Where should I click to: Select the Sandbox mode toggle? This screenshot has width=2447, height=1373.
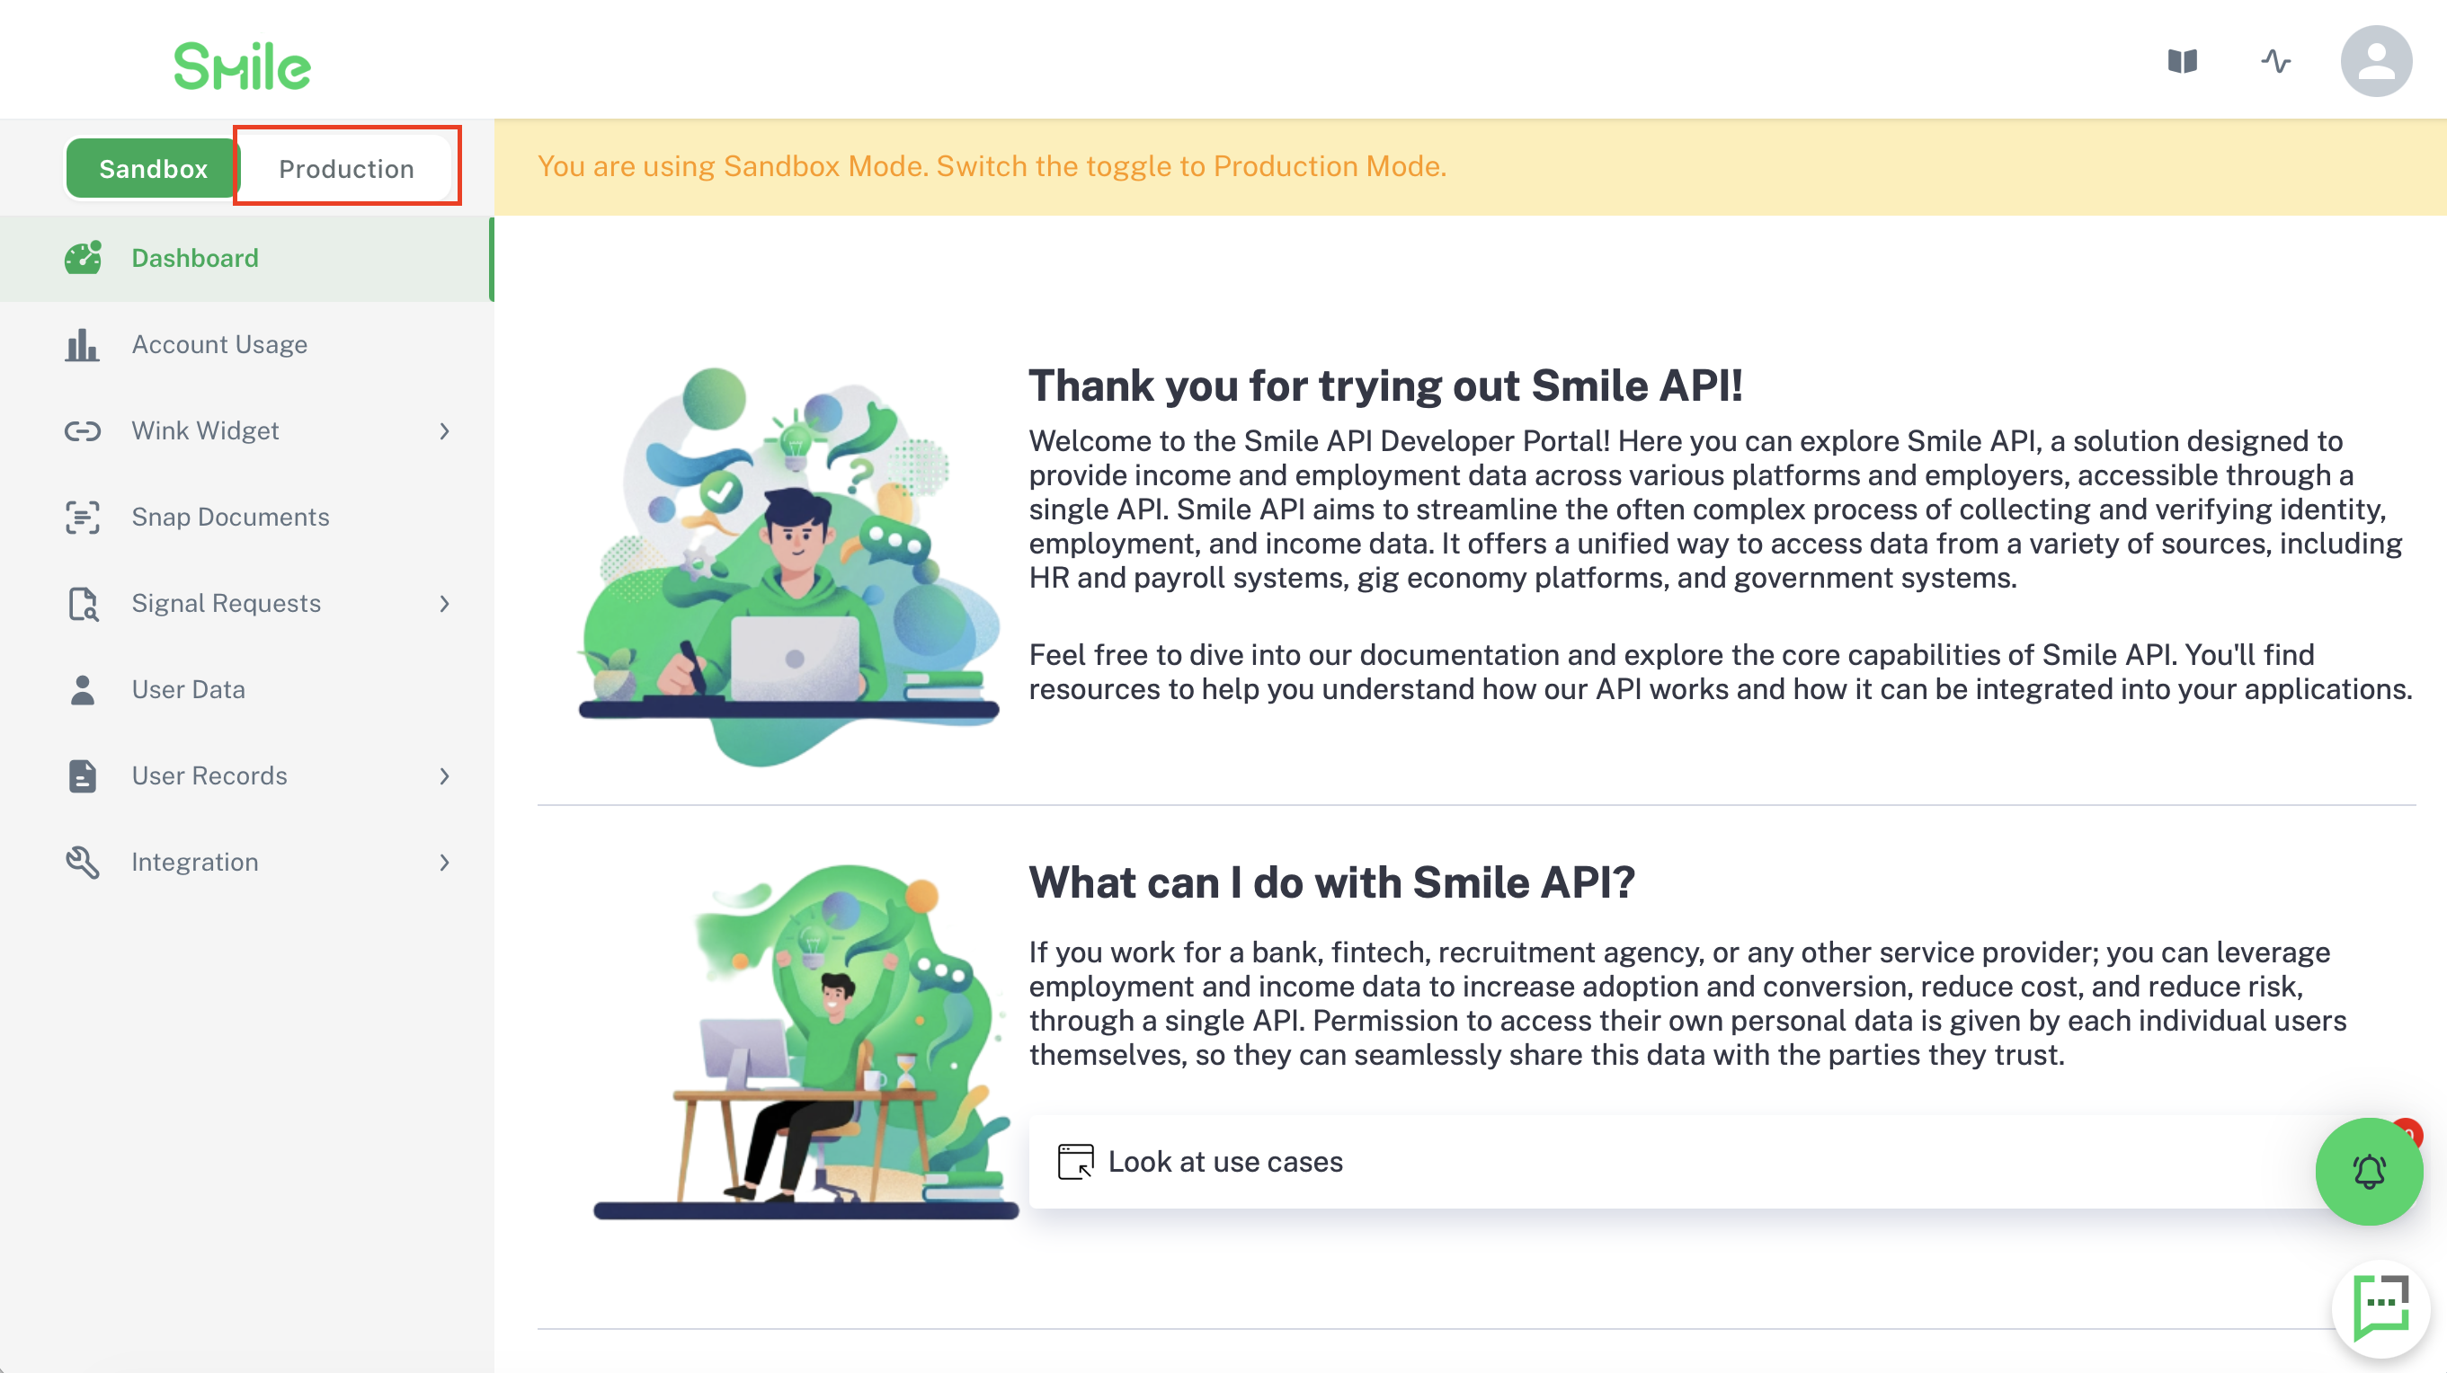153,168
